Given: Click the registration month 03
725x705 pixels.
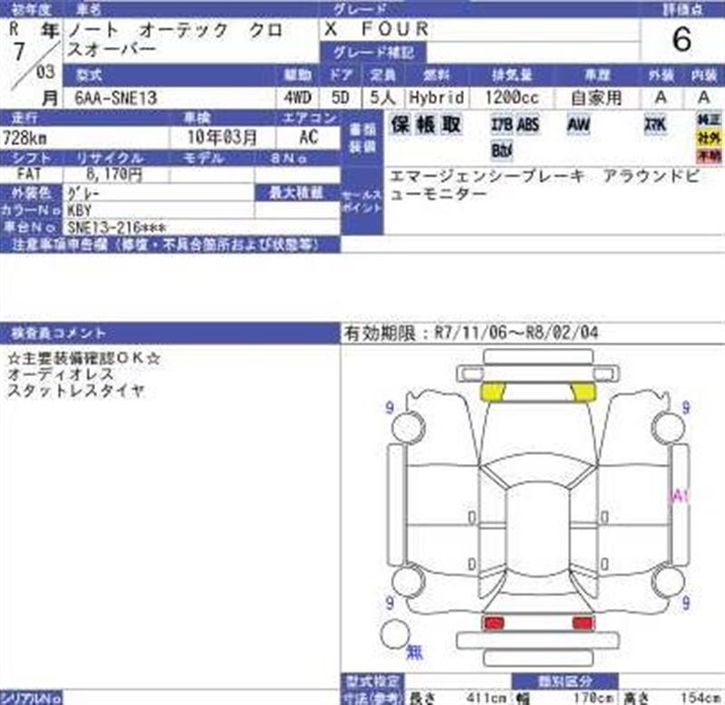Looking at the screenshot, I should coord(45,72).
